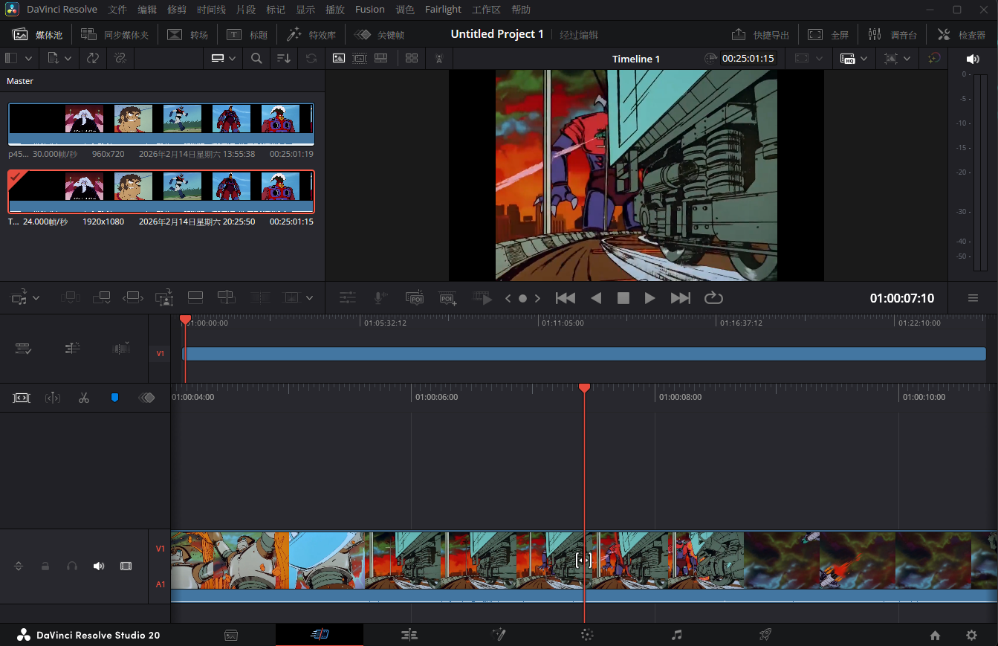The image size is (998, 646).
Task: Mute the timeline track speaker toggle
Action: [x=98, y=566]
